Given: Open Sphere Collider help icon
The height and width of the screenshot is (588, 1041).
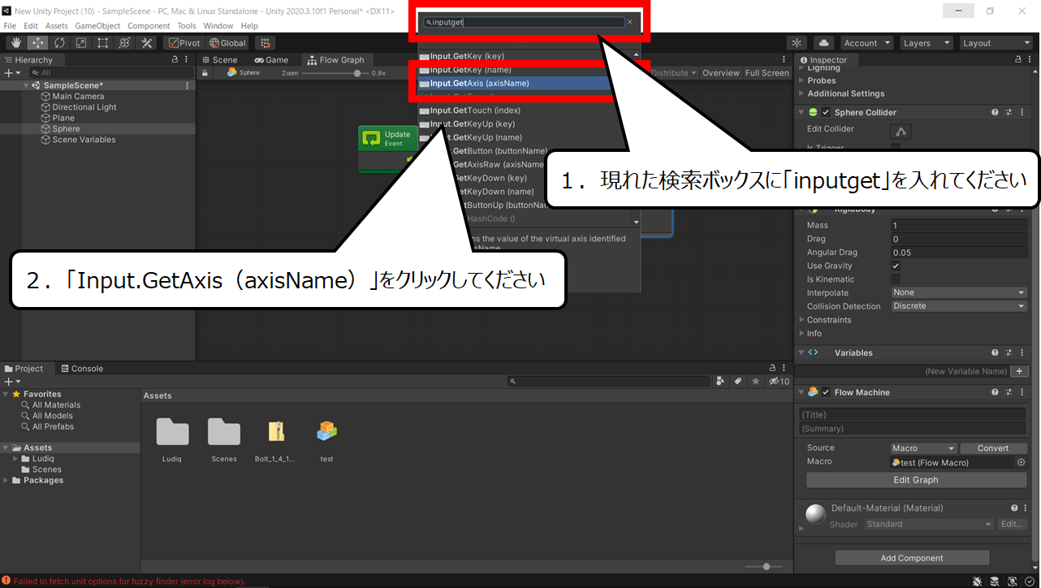Looking at the screenshot, I should pyautogui.click(x=995, y=113).
